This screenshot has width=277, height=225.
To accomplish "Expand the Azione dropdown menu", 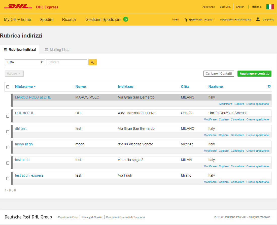I will 14,74.
